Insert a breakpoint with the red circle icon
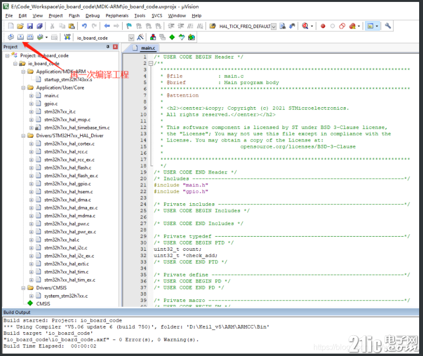This screenshot has width=423, height=356. [x=323, y=26]
